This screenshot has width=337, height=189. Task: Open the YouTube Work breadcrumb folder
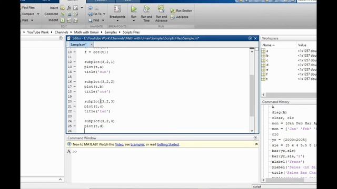(38, 32)
